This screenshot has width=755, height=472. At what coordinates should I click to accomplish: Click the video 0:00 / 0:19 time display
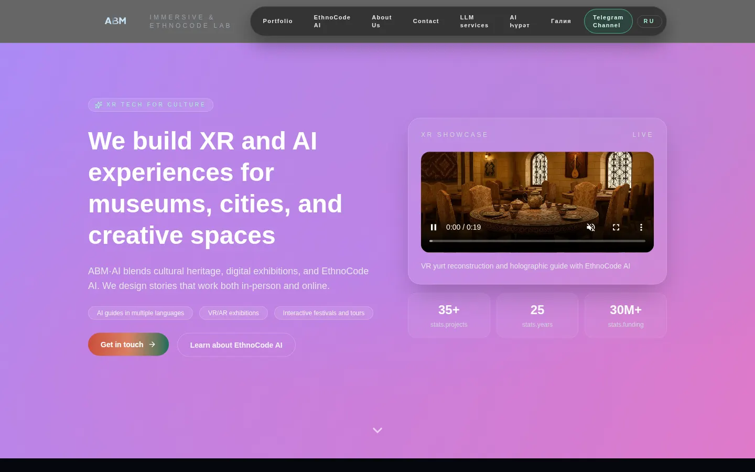pyautogui.click(x=463, y=227)
